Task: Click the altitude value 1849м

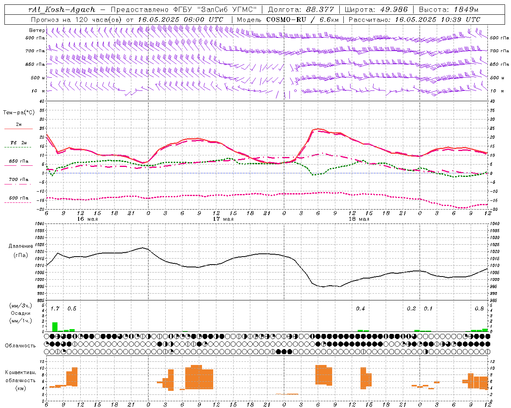Action: 466,10
